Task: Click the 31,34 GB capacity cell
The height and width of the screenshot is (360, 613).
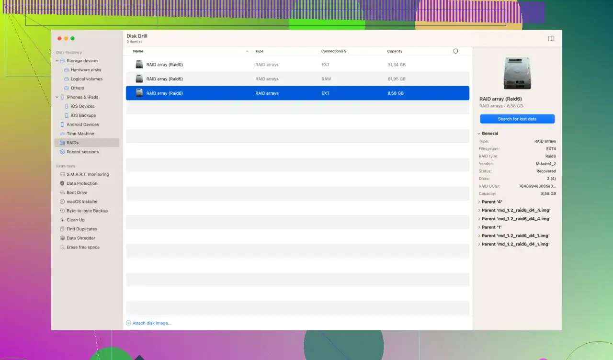Action: [x=397, y=65]
